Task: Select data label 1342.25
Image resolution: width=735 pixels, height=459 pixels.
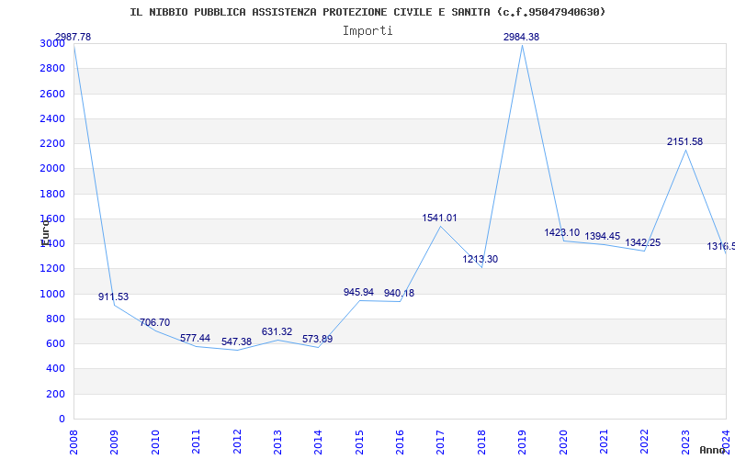Action: point(642,242)
